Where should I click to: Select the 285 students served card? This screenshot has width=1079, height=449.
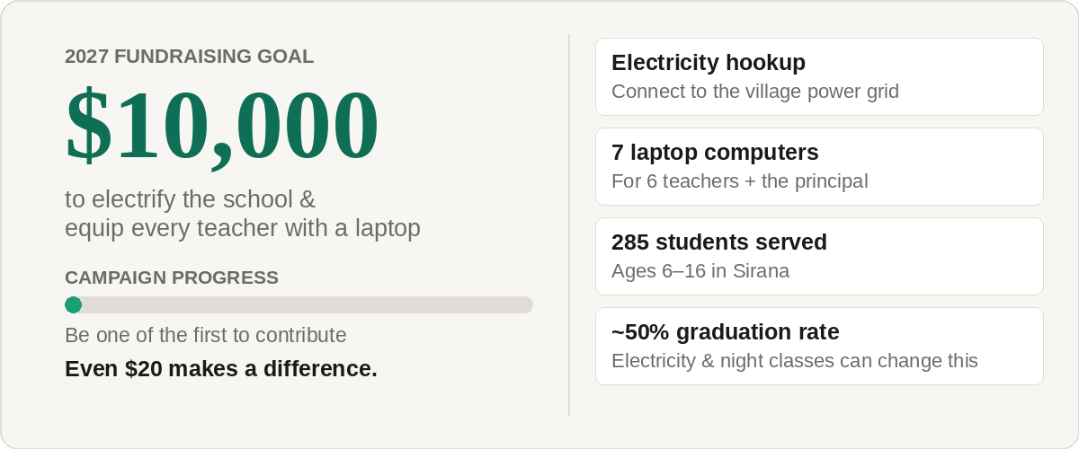(819, 256)
